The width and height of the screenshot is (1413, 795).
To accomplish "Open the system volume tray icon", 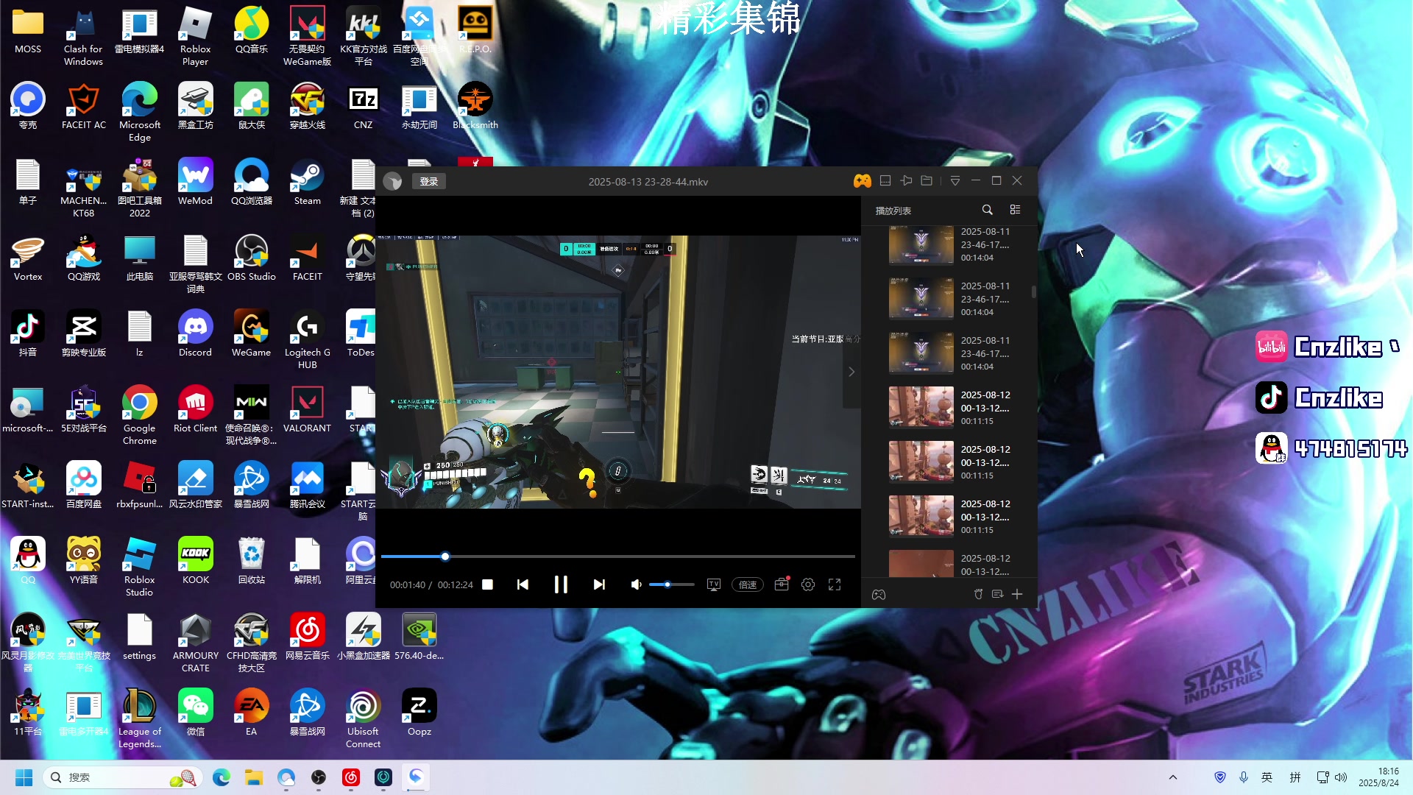I will coord(1341,777).
